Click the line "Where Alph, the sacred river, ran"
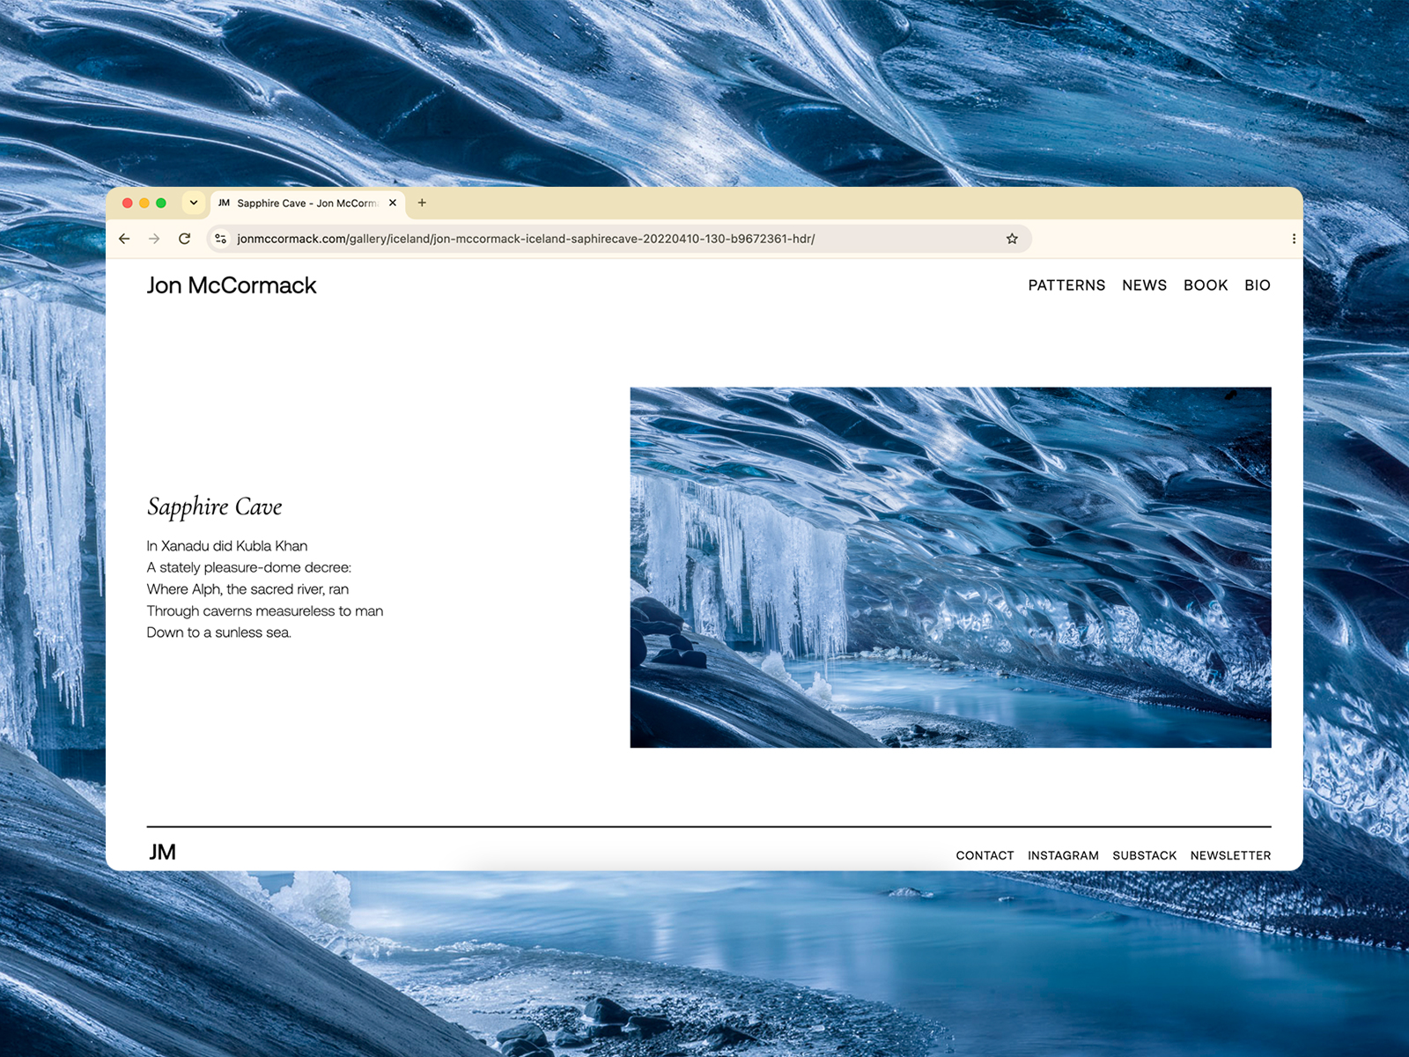Viewport: 1409px width, 1057px height. click(x=247, y=589)
